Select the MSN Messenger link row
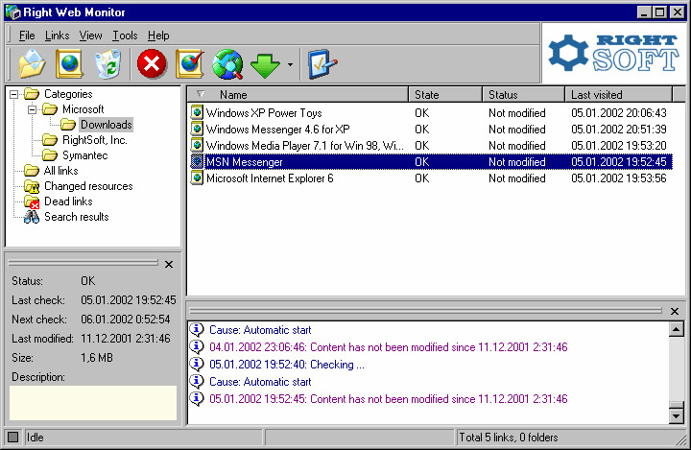Image resolution: width=691 pixels, height=450 pixels. click(431, 162)
